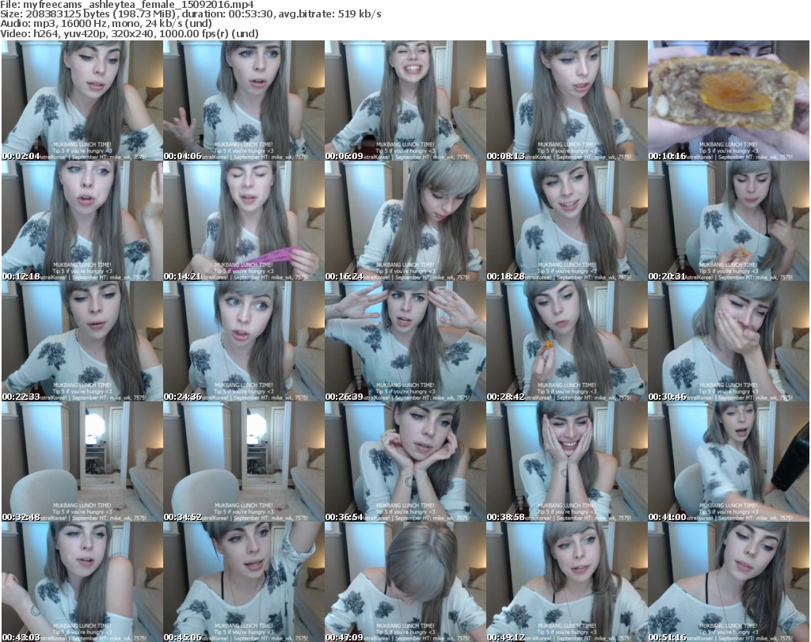Pick the thumbnail stamped 00:08:13
811x642 pixels.
[567, 101]
